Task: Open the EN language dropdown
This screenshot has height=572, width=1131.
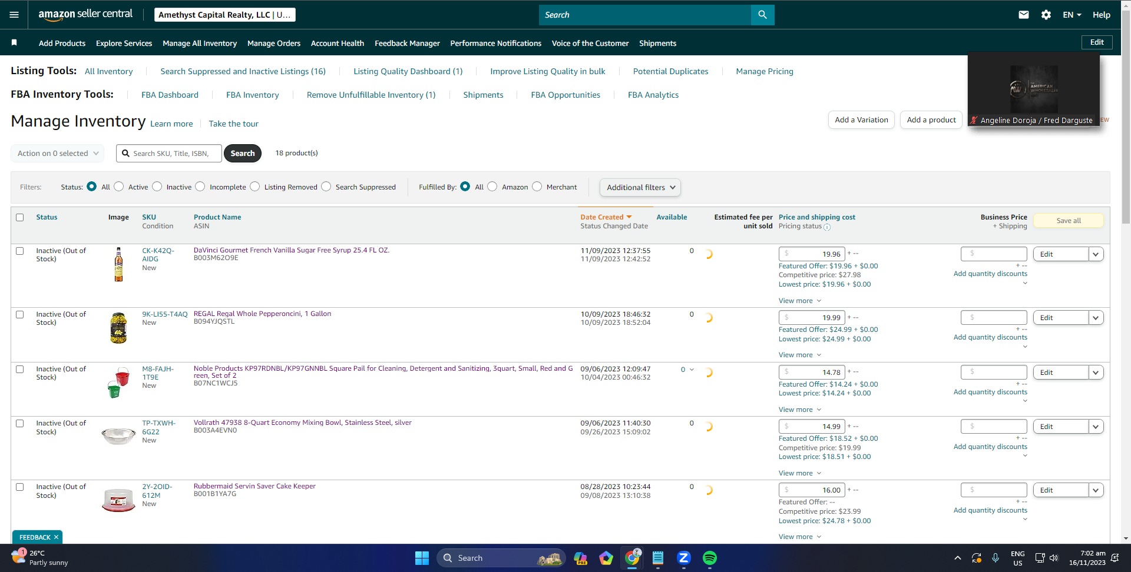Action: pos(1072,15)
